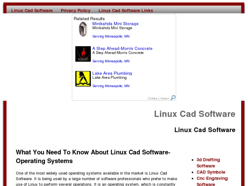Click the Chitika magnifier search icon
The image size is (248, 186).
click(173, 98)
